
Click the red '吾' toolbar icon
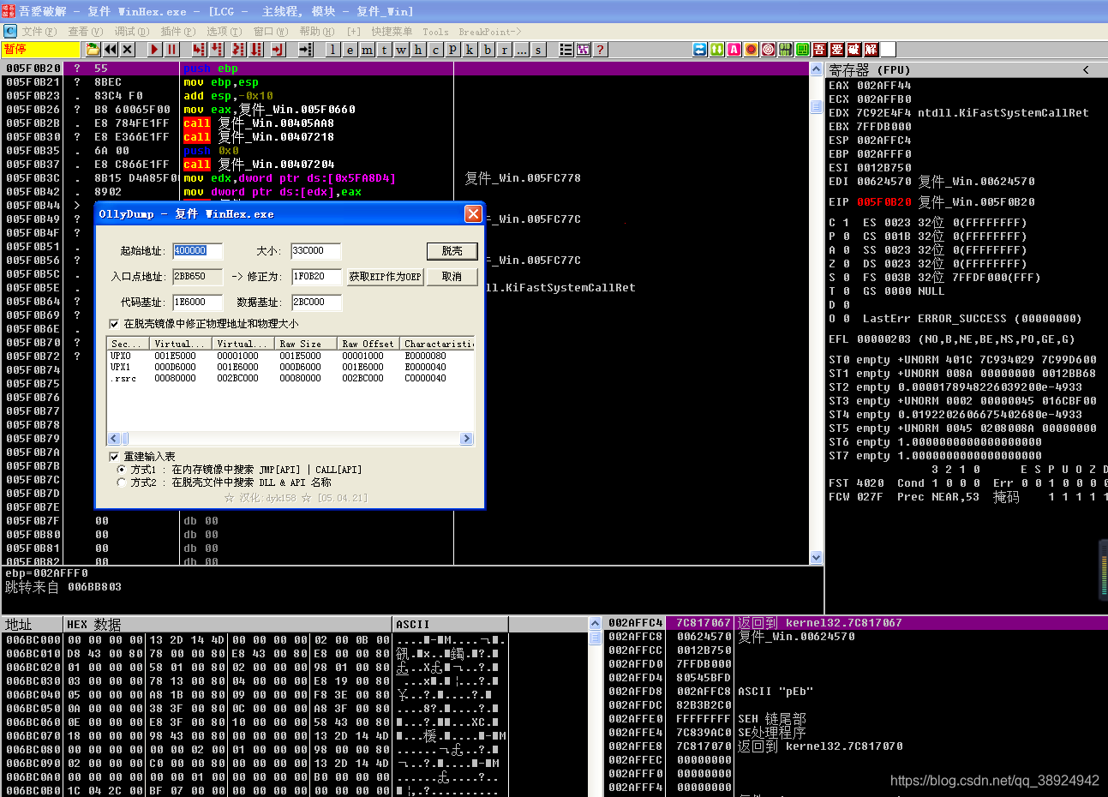pos(820,50)
